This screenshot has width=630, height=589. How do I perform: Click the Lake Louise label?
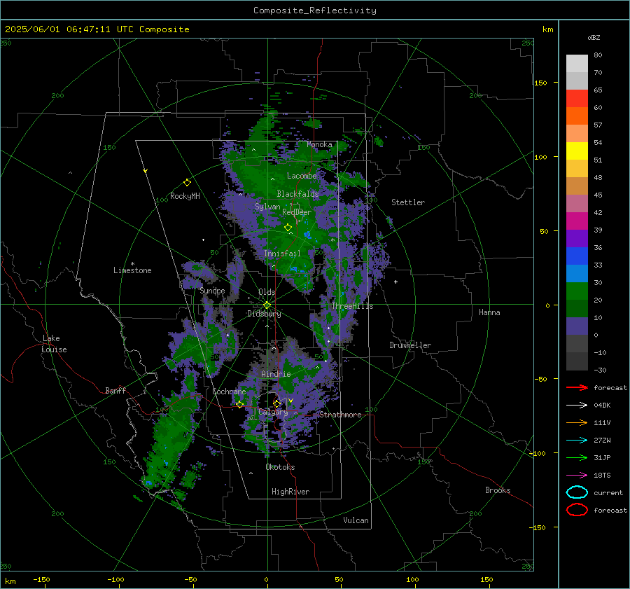(x=54, y=344)
